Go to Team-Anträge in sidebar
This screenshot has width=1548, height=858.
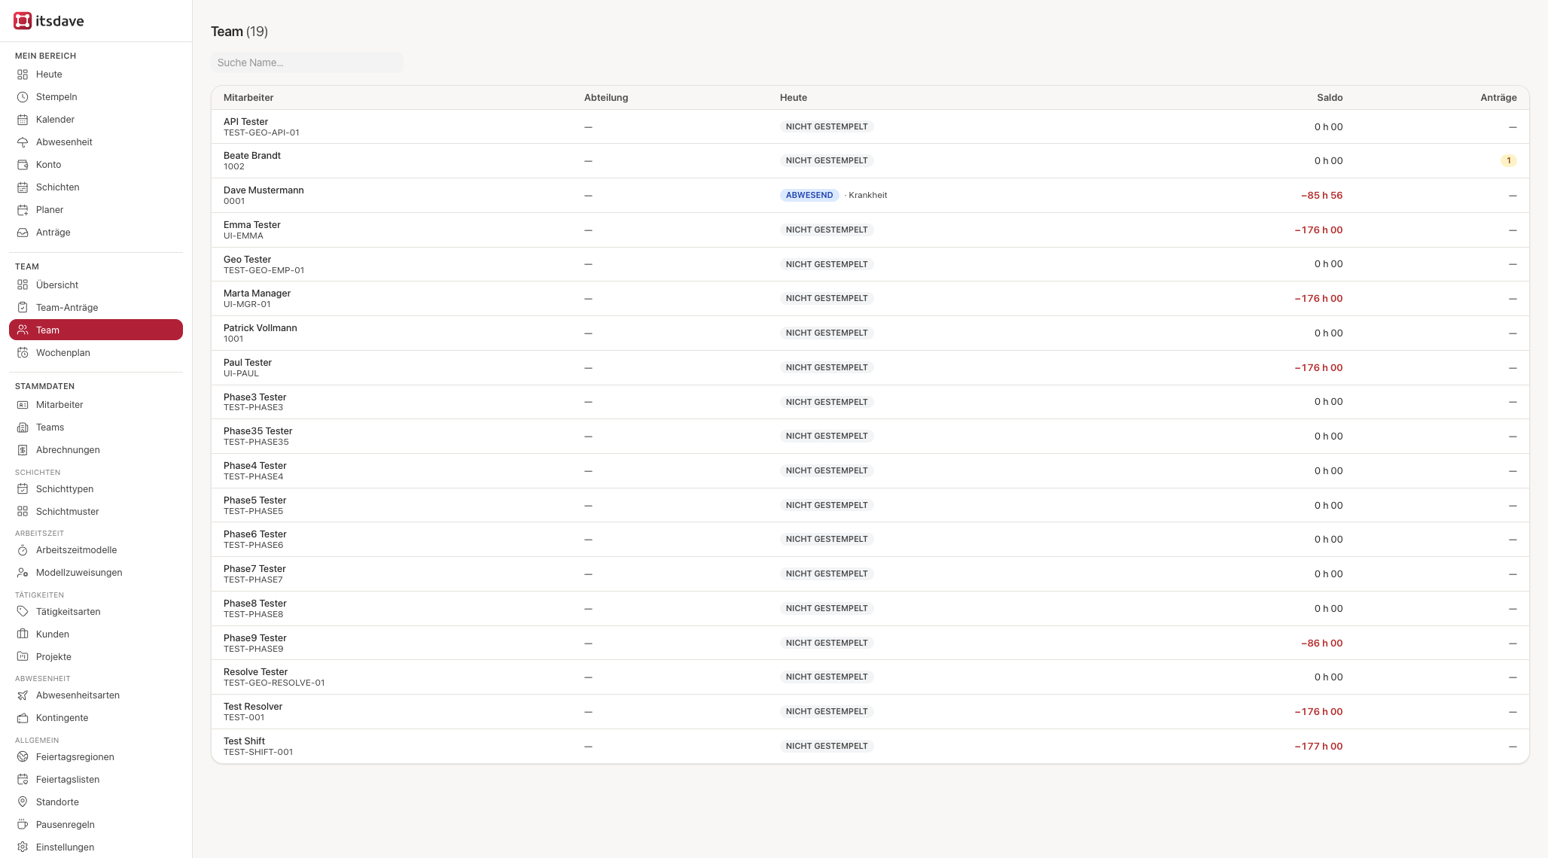tap(96, 308)
